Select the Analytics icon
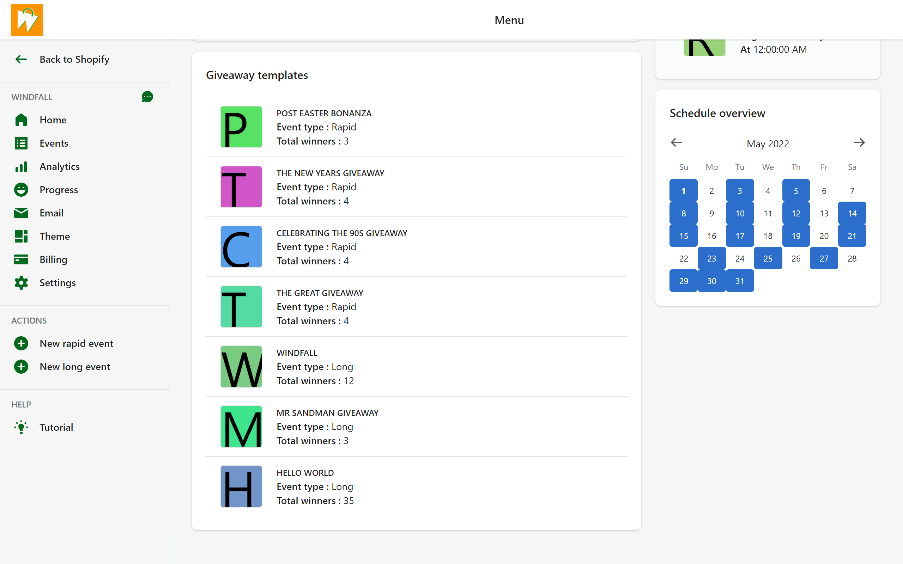 click(22, 166)
